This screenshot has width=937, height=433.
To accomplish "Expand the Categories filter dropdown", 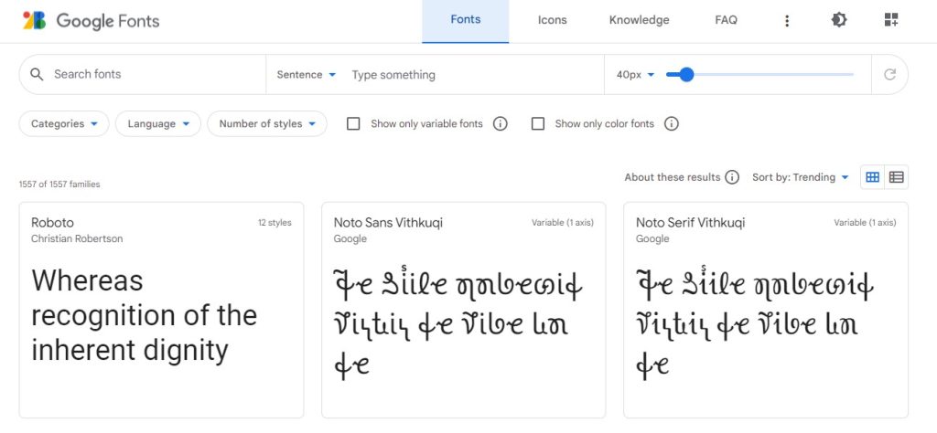I will click(x=64, y=124).
